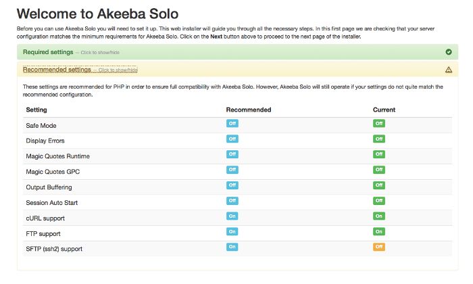Click the blue recommended On badge for cURL support

pos(232,216)
